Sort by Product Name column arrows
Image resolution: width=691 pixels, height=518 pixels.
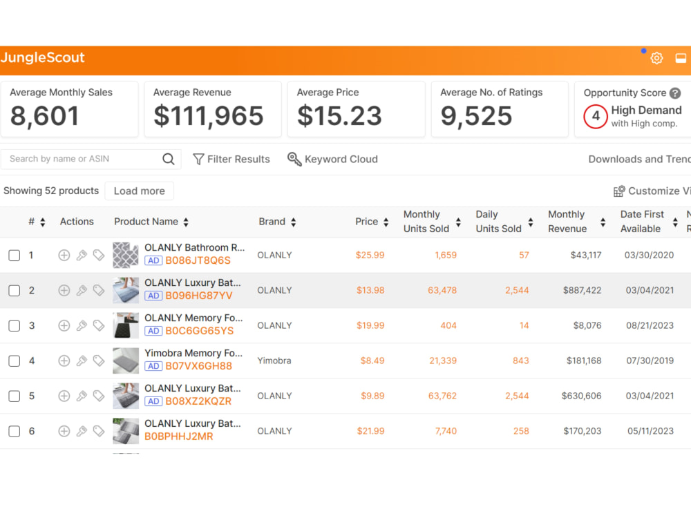pyautogui.click(x=186, y=222)
